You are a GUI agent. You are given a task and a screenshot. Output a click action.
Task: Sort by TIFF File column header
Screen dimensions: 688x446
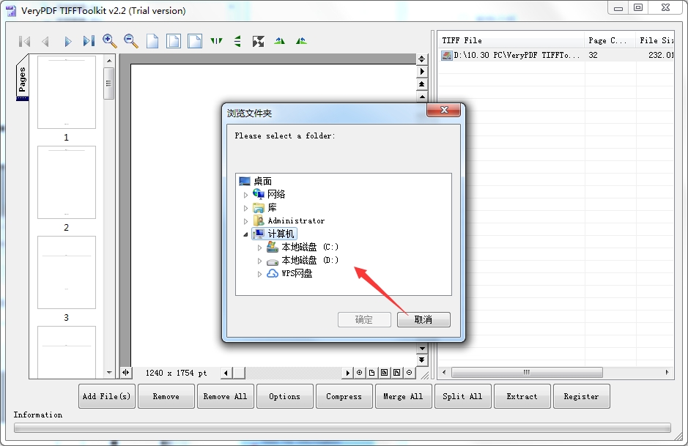click(x=511, y=40)
